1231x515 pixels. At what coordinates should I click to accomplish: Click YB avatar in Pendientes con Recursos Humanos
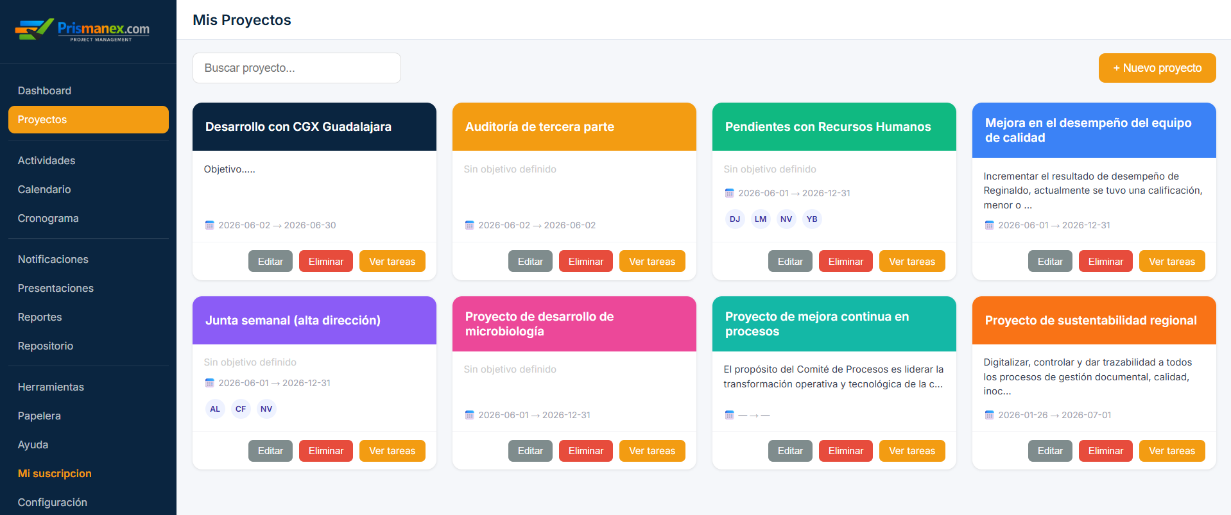(x=812, y=219)
